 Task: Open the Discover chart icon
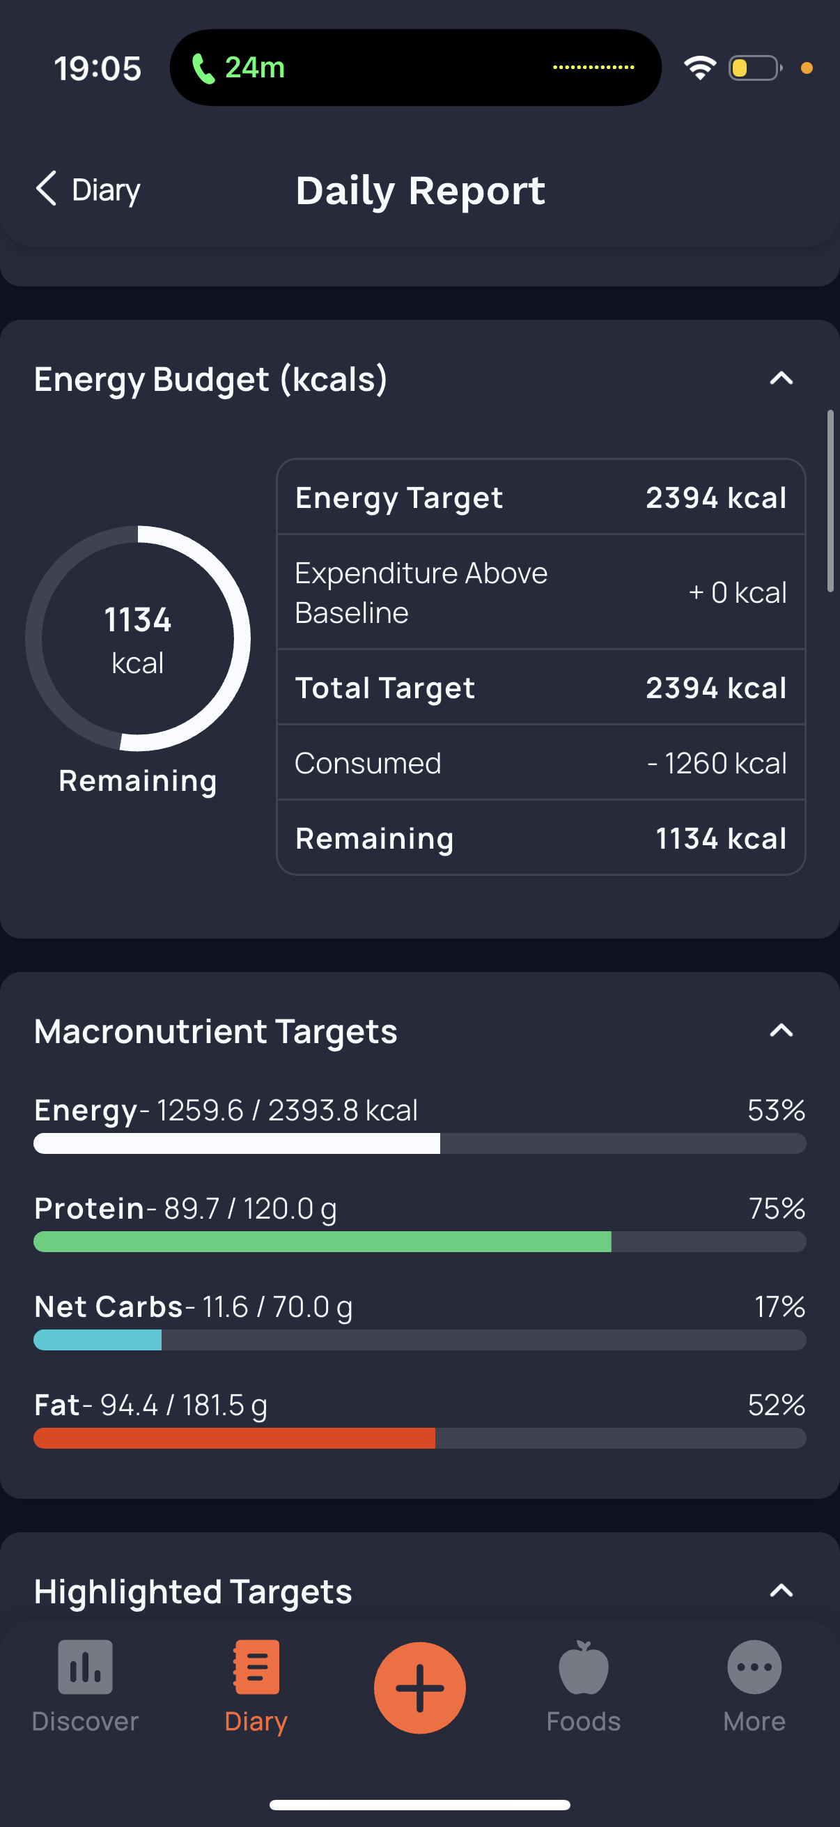click(85, 1667)
